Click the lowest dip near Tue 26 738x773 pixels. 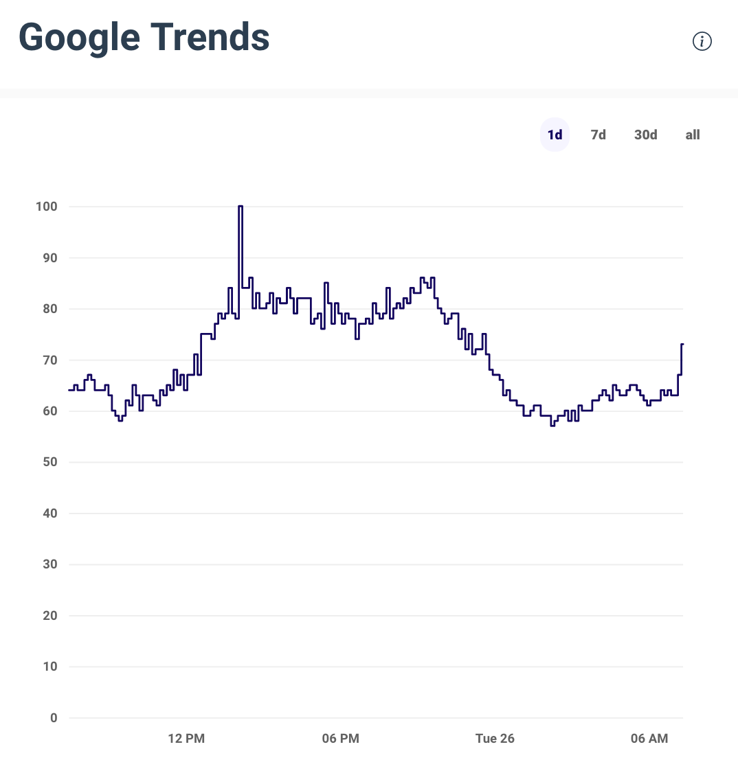tap(552, 424)
